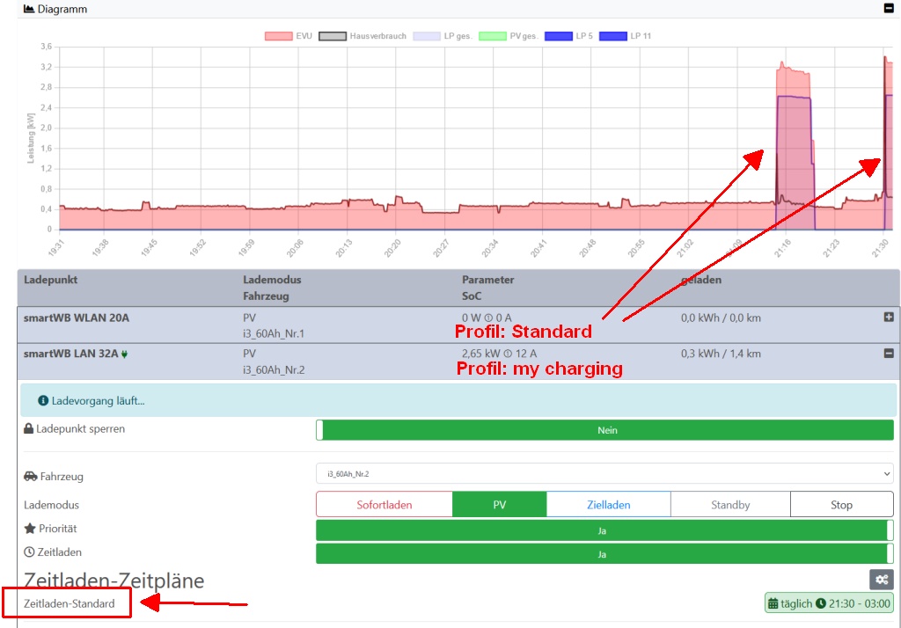The height and width of the screenshot is (628, 901).
Task: Toggle LP 11 legend swatch
Action: pyautogui.click(x=612, y=36)
